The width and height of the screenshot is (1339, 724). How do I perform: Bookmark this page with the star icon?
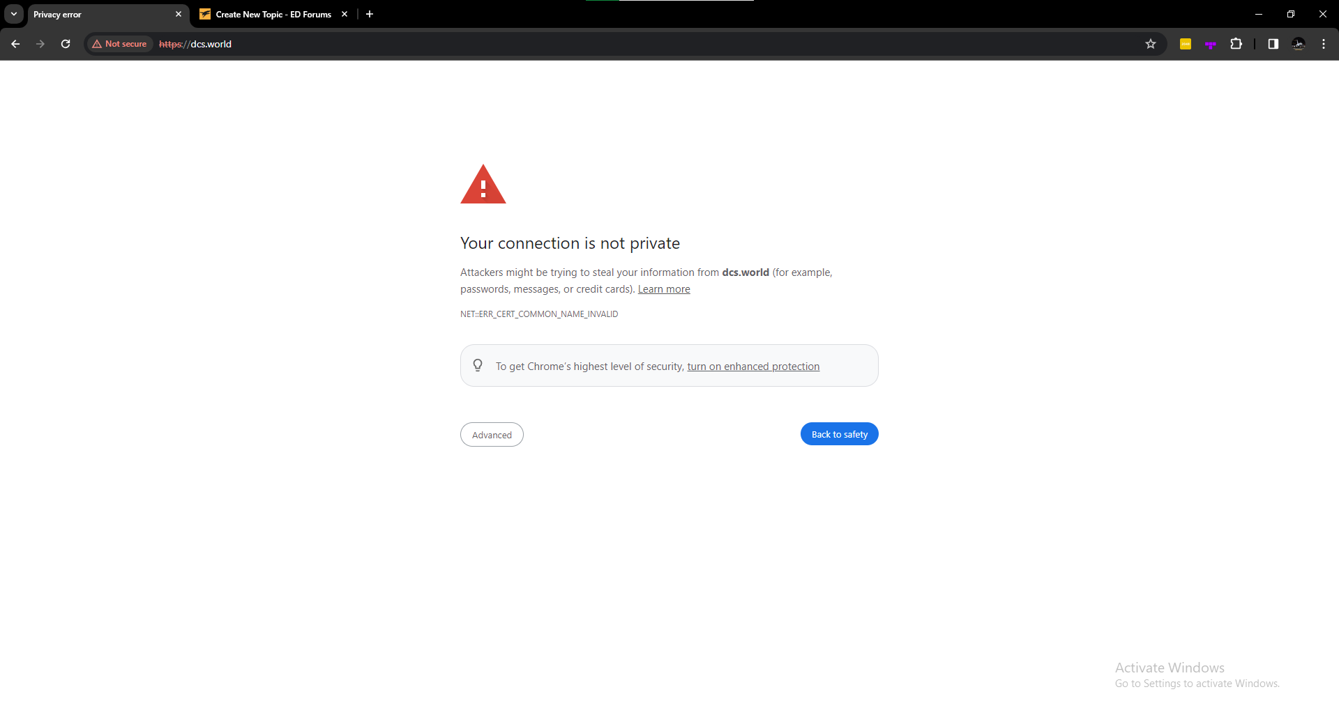tap(1151, 44)
